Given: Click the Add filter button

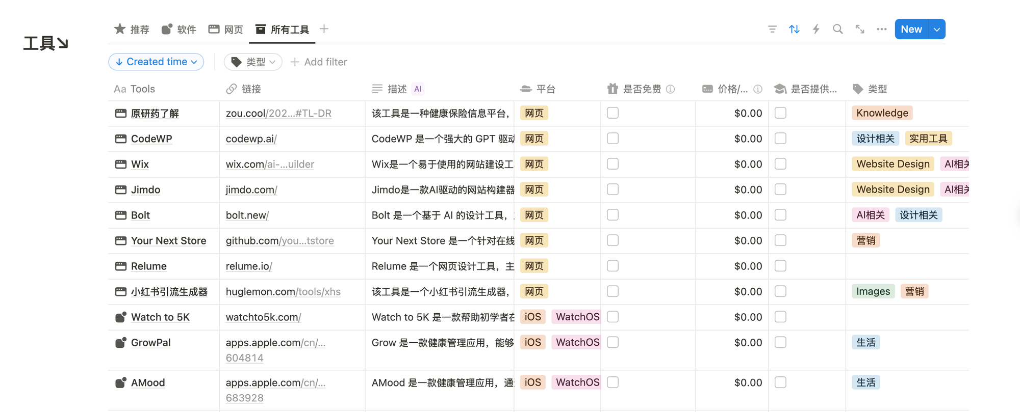Looking at the screenshot, I should (x=319, y=62).
